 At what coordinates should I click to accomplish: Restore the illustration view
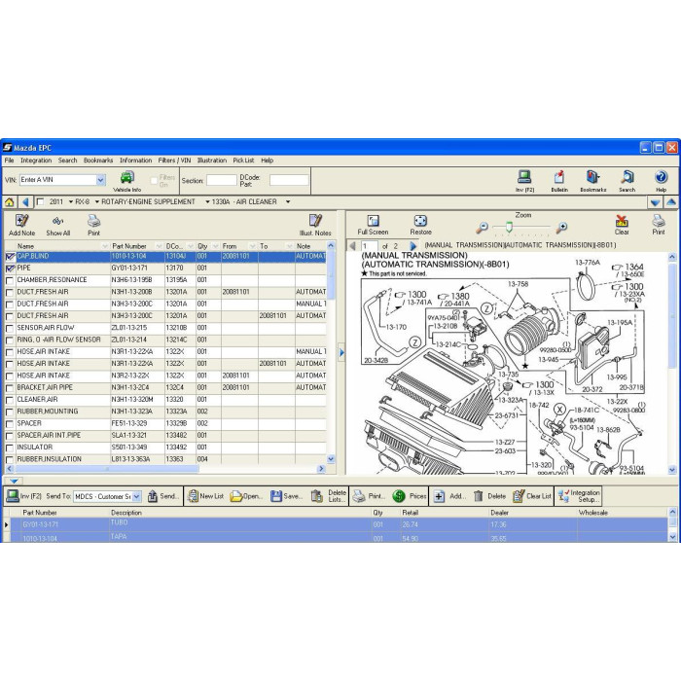click(420, 225)
